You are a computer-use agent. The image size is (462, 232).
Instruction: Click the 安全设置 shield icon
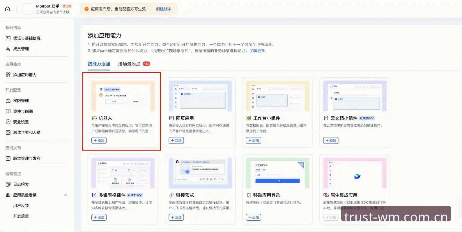pyautogui.click(x=8, y=122)
